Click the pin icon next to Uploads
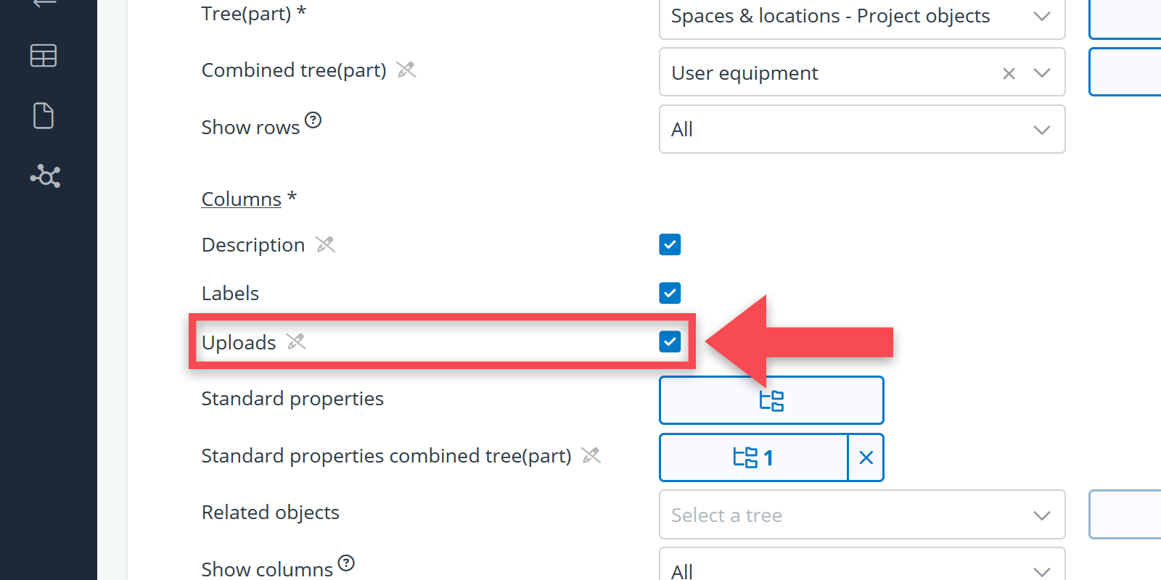This screenshot has width=1161, height=580. point(296,341)
